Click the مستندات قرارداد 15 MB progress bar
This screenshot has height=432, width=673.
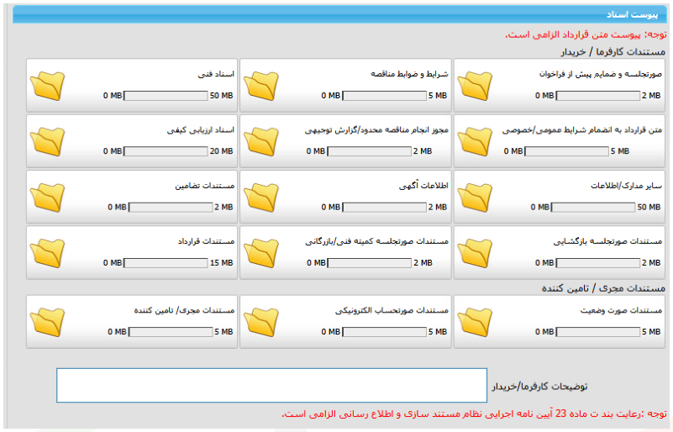[x=166, y=263]
